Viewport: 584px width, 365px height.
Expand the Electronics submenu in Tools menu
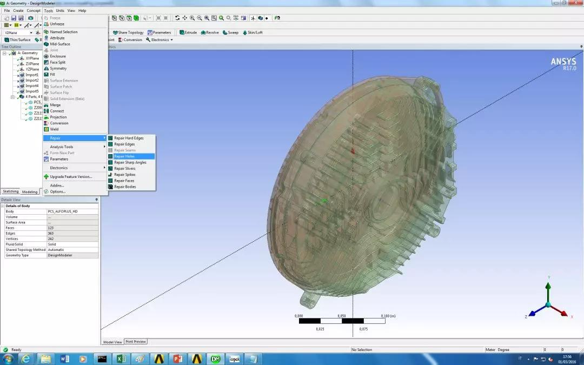click(x=75, y=168)
